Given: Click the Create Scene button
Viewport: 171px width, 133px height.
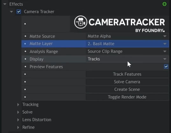Looking at the screenshot, I should click(x=127, y=90).
